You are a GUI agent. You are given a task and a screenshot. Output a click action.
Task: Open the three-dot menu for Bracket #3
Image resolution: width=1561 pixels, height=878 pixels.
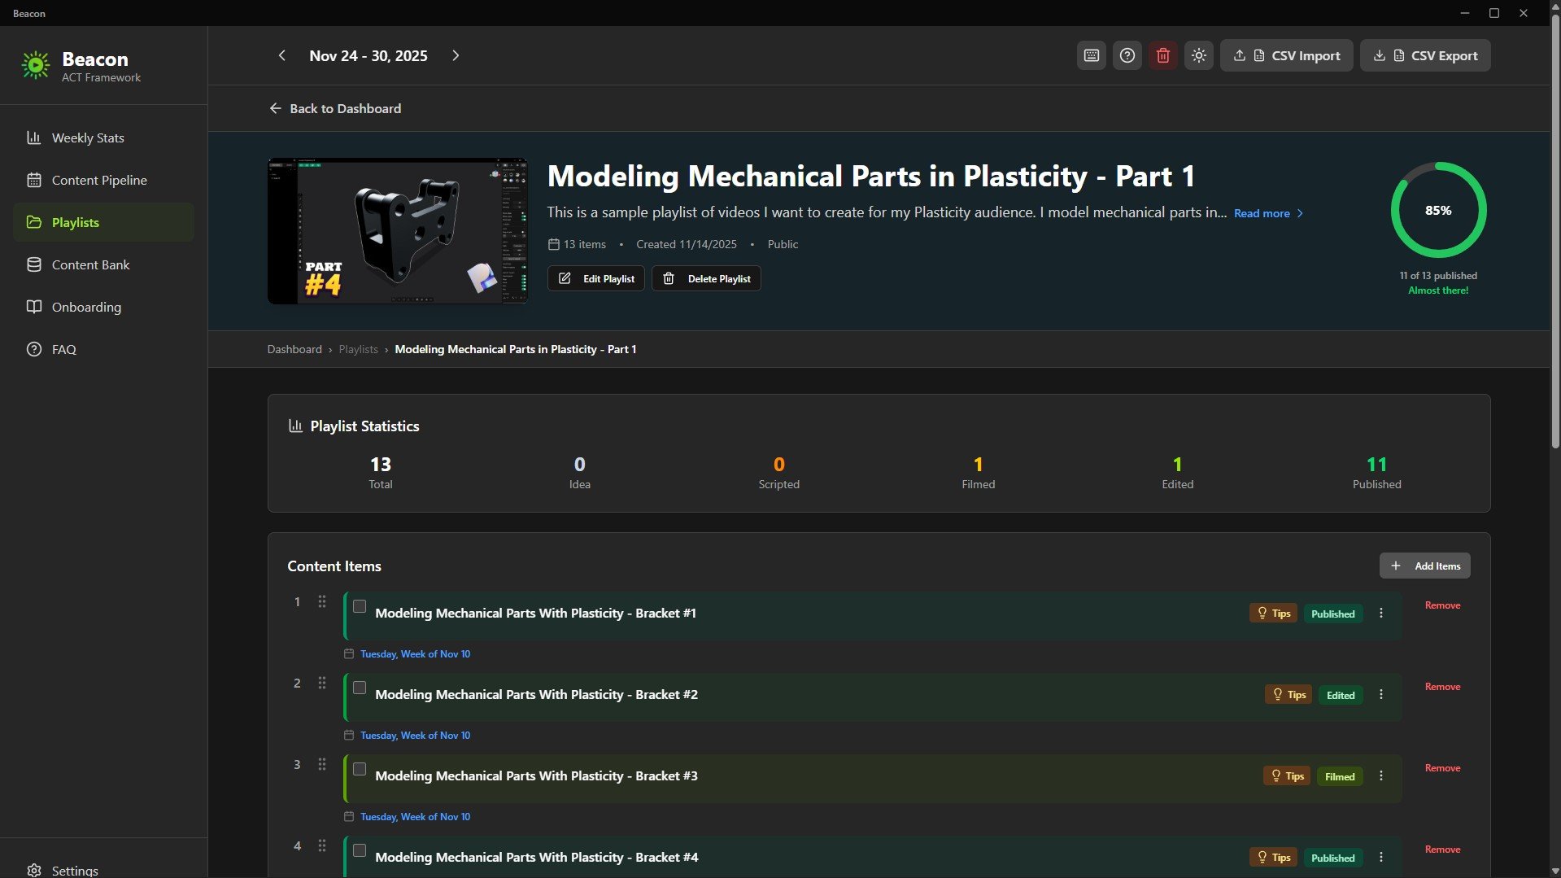1380,775
